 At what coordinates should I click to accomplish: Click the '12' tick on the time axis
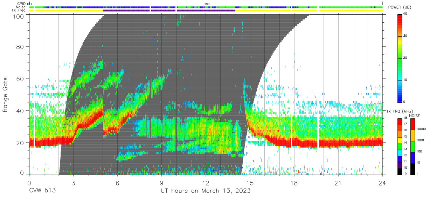pos(206,182)
